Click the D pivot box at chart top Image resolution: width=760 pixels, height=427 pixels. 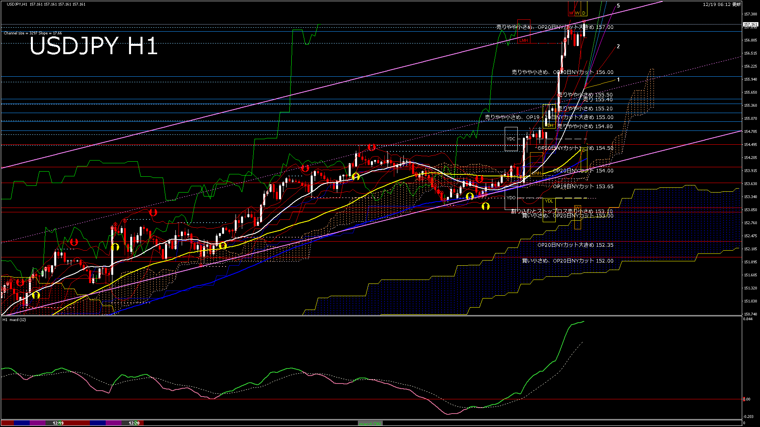pos(584,8)
